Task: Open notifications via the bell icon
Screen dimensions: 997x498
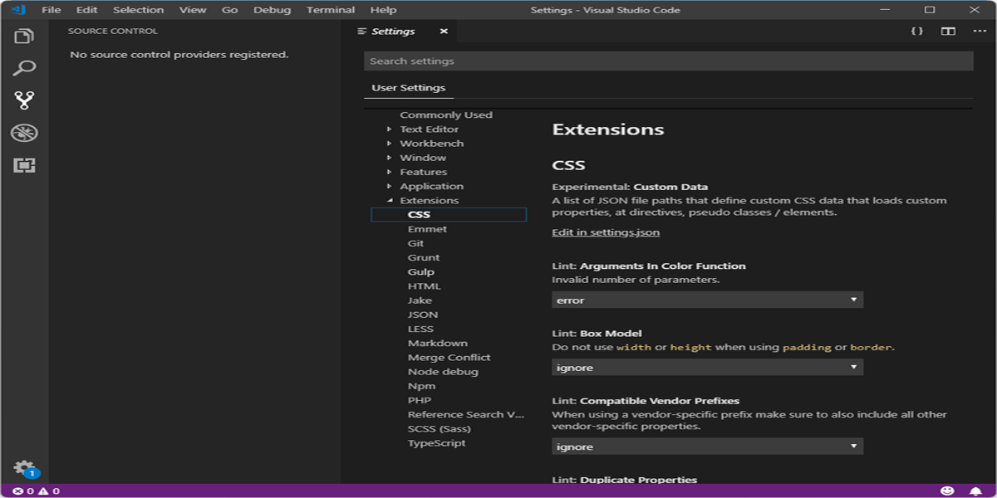Action: [974, 489]
